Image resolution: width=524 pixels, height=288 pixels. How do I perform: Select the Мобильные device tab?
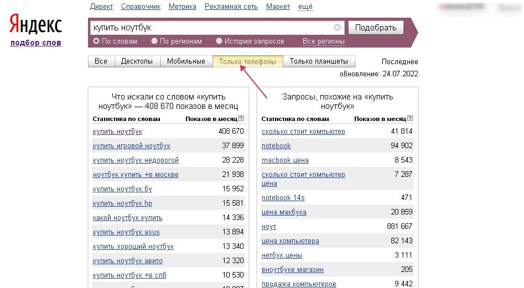[x=186, y=61]
